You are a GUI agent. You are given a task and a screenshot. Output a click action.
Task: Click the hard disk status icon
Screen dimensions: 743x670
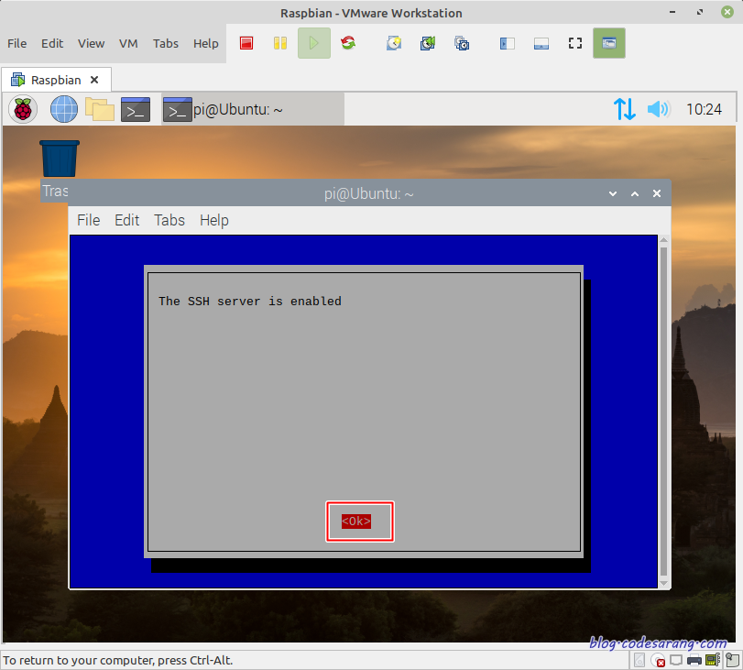pos(639,660)
